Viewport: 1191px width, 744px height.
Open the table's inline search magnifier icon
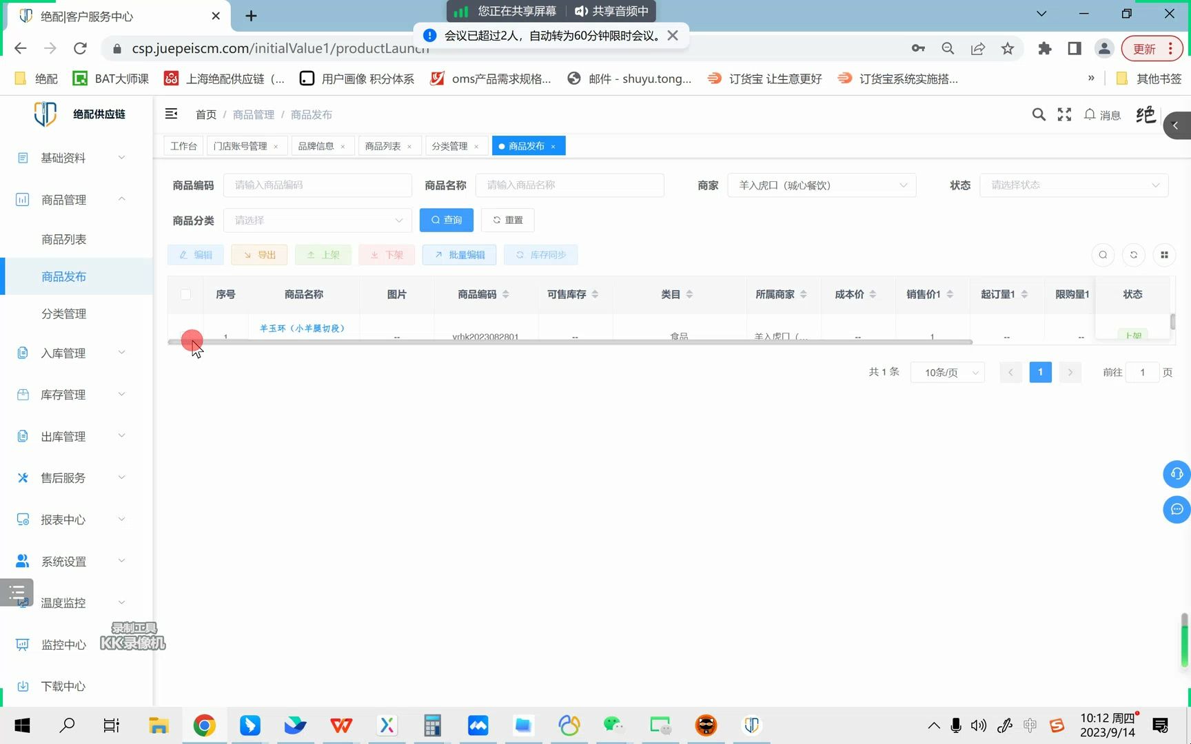coord(1103,255)
